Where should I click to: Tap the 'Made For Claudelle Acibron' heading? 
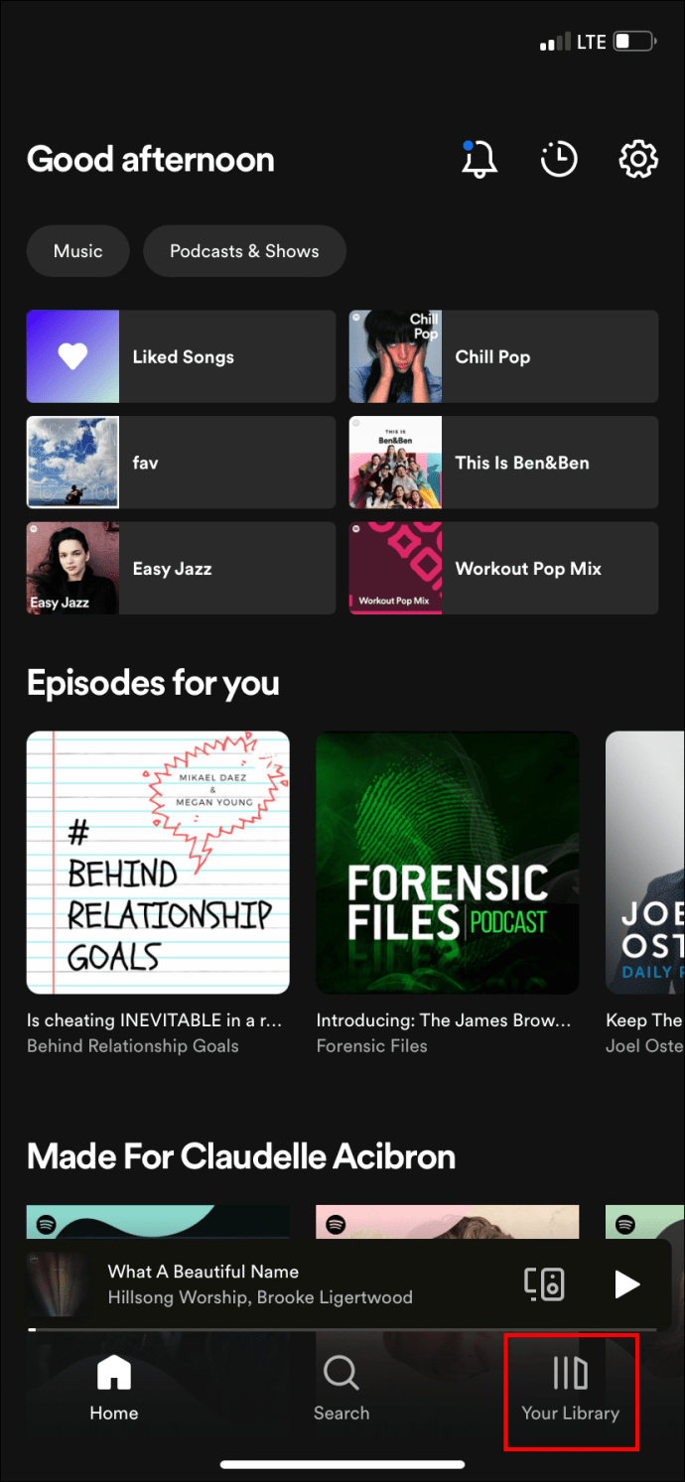click(x=241, y=1156)
